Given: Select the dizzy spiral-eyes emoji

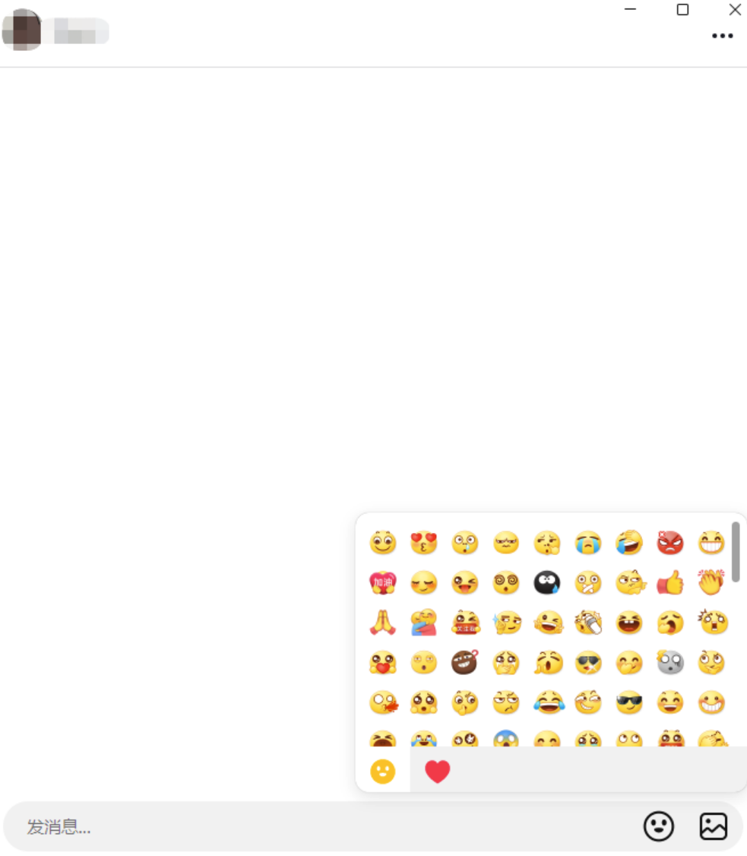Looking at the screenshot, I should pyautogui.click(x=506, y=582).
